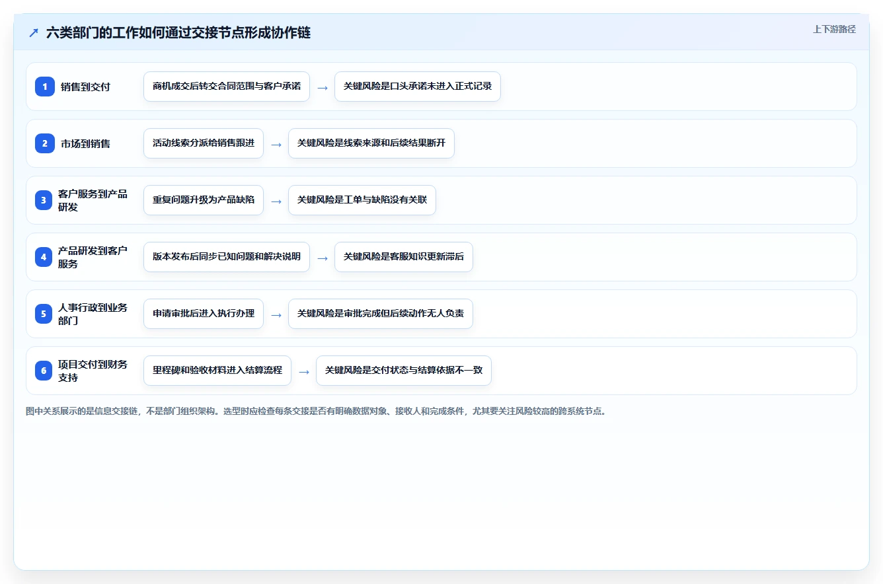Click the 客户服务到产品研发 row label
Image resolution: width=883 pixels, height=584 pixels.
[93, 200]
